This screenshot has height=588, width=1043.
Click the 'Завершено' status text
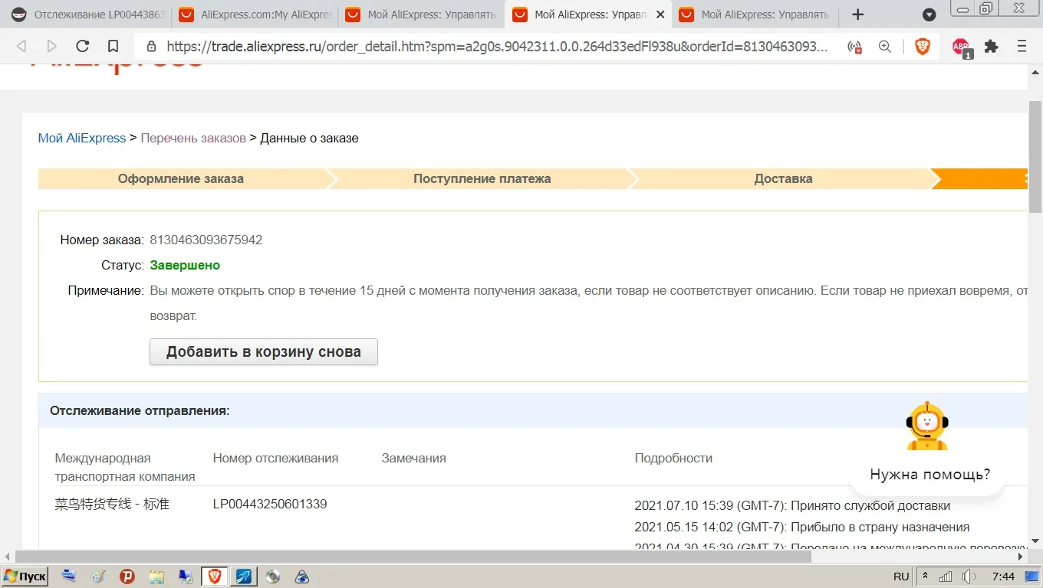(x=185, y=266)
